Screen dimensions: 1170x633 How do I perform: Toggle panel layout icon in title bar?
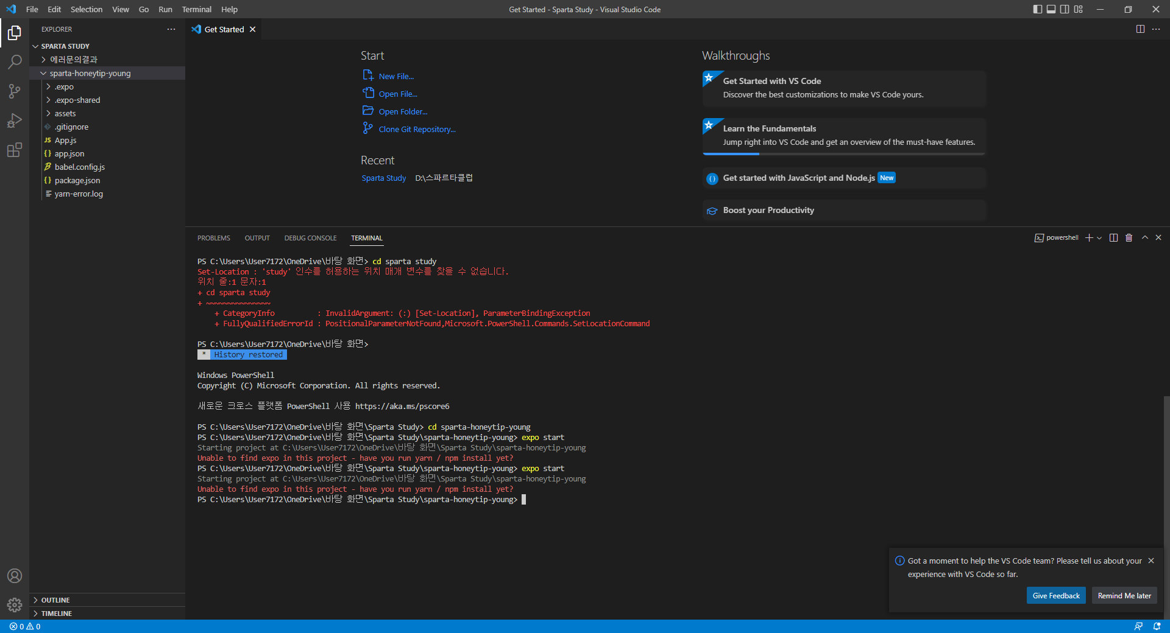pyautogui.click(x=1051, y=9)
